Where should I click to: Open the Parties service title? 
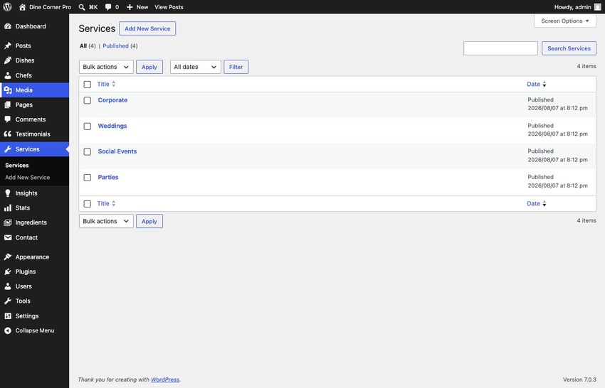tap(108, 177)
